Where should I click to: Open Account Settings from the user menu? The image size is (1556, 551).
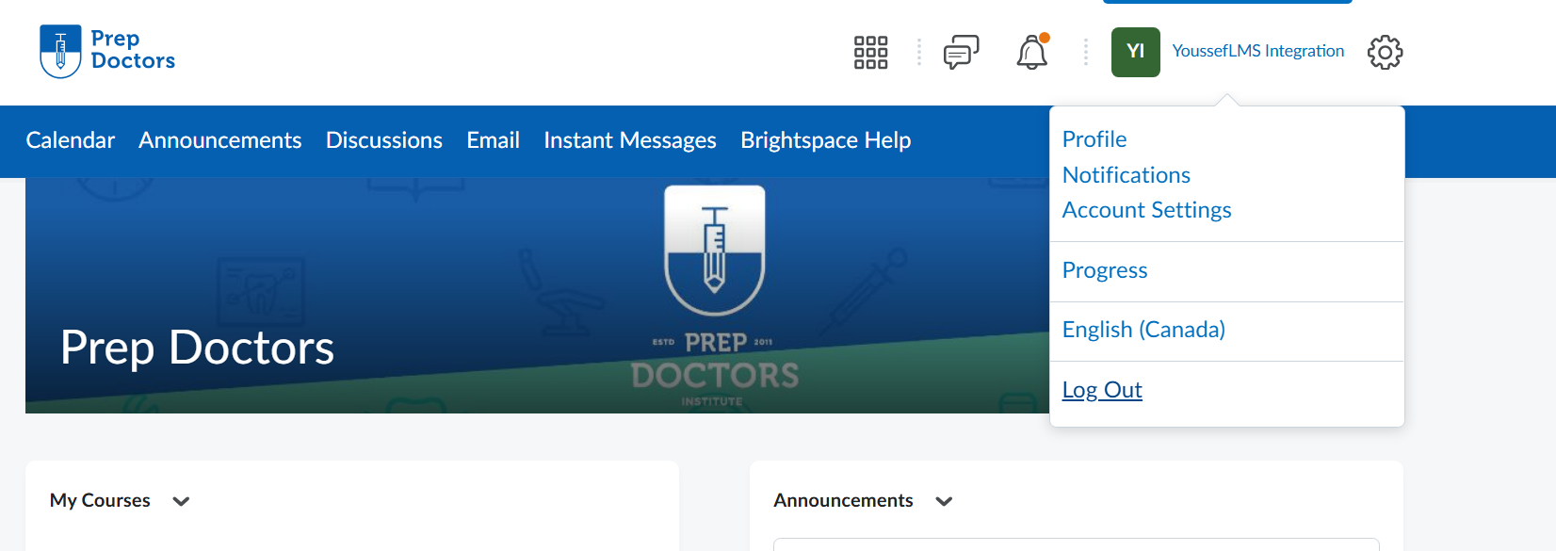(1147, 210)
